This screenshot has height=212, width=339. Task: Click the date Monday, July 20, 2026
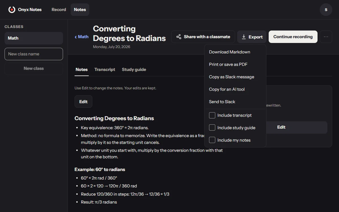coord(112,47)
